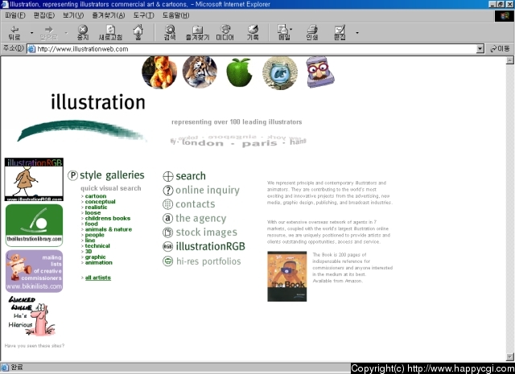
Task: Click the tiger circle image
Action: [x=200, y=72]
